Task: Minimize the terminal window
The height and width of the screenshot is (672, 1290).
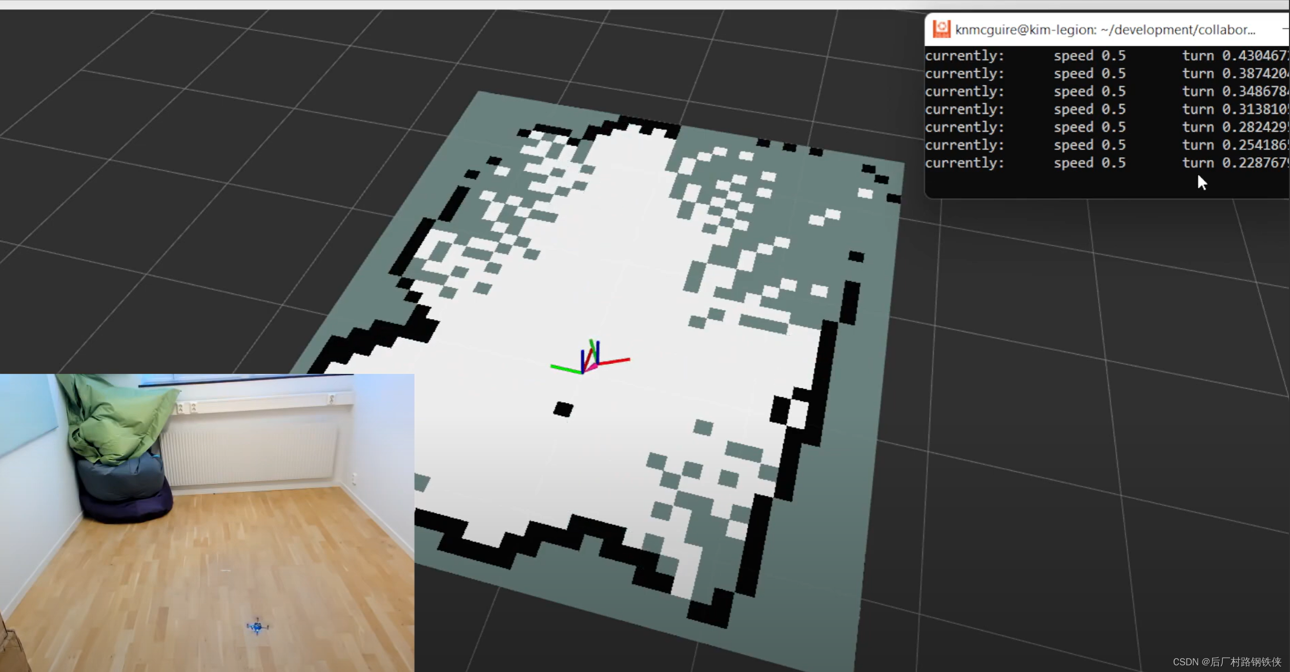Action: coord(1285,28)
